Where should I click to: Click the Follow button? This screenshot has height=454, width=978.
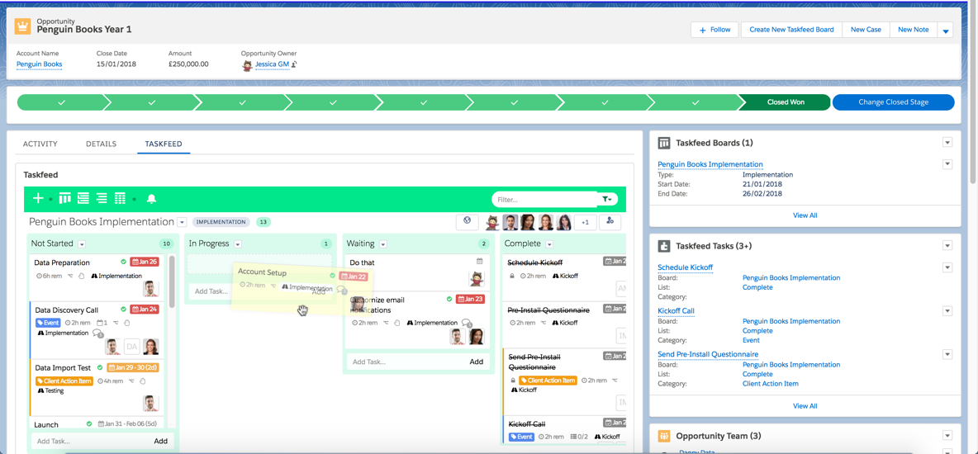pyautogui.click(x=715, y=30)
